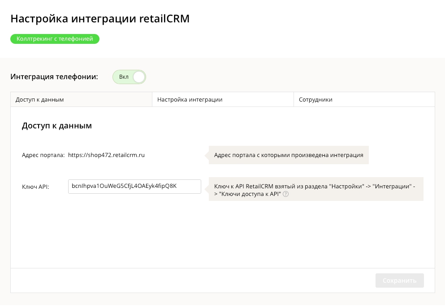Click the hint about portal address integration
Image resolution: width=445 pixels, height=306 pixels.
tap(289, 155)
